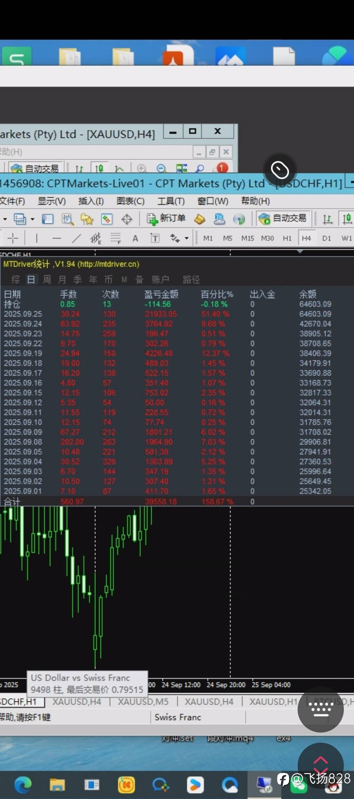
Task: Switch timeframe to D1
Action: [x=326, y=238]
